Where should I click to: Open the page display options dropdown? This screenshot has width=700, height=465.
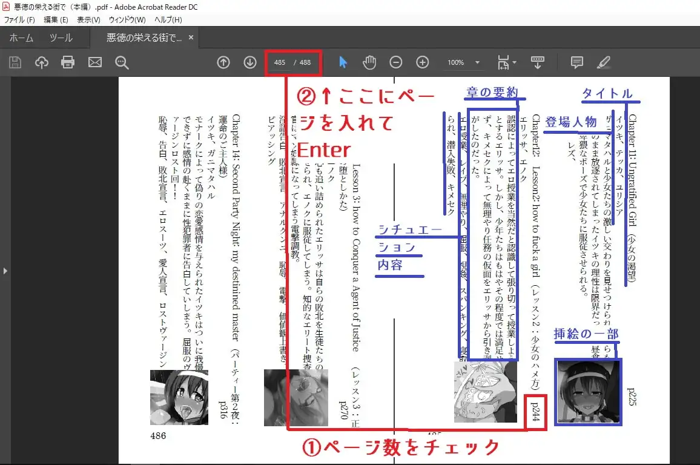point(506,62)
